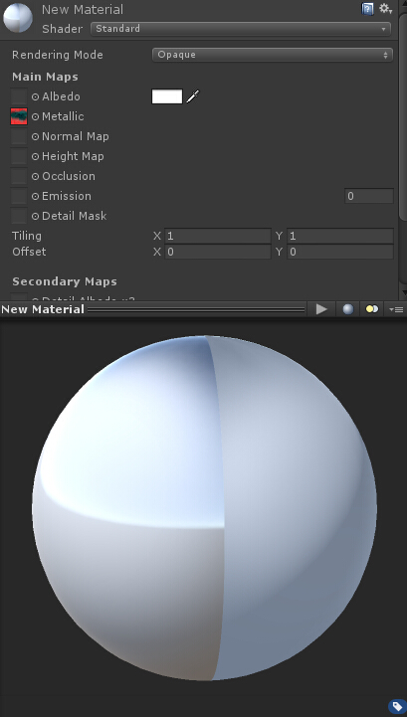
Task: Click the Main Maps section label
Action: point(45,77)
